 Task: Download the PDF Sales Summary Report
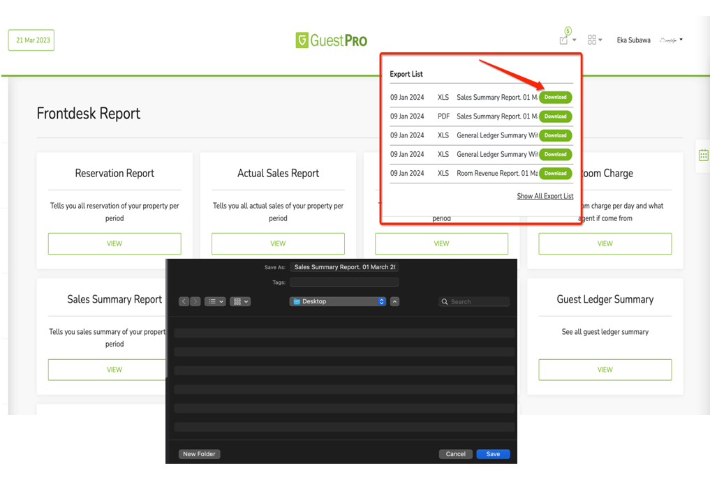click(555, 116)
